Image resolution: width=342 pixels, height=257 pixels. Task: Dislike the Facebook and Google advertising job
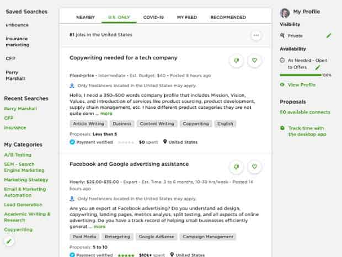pos(236,167)
